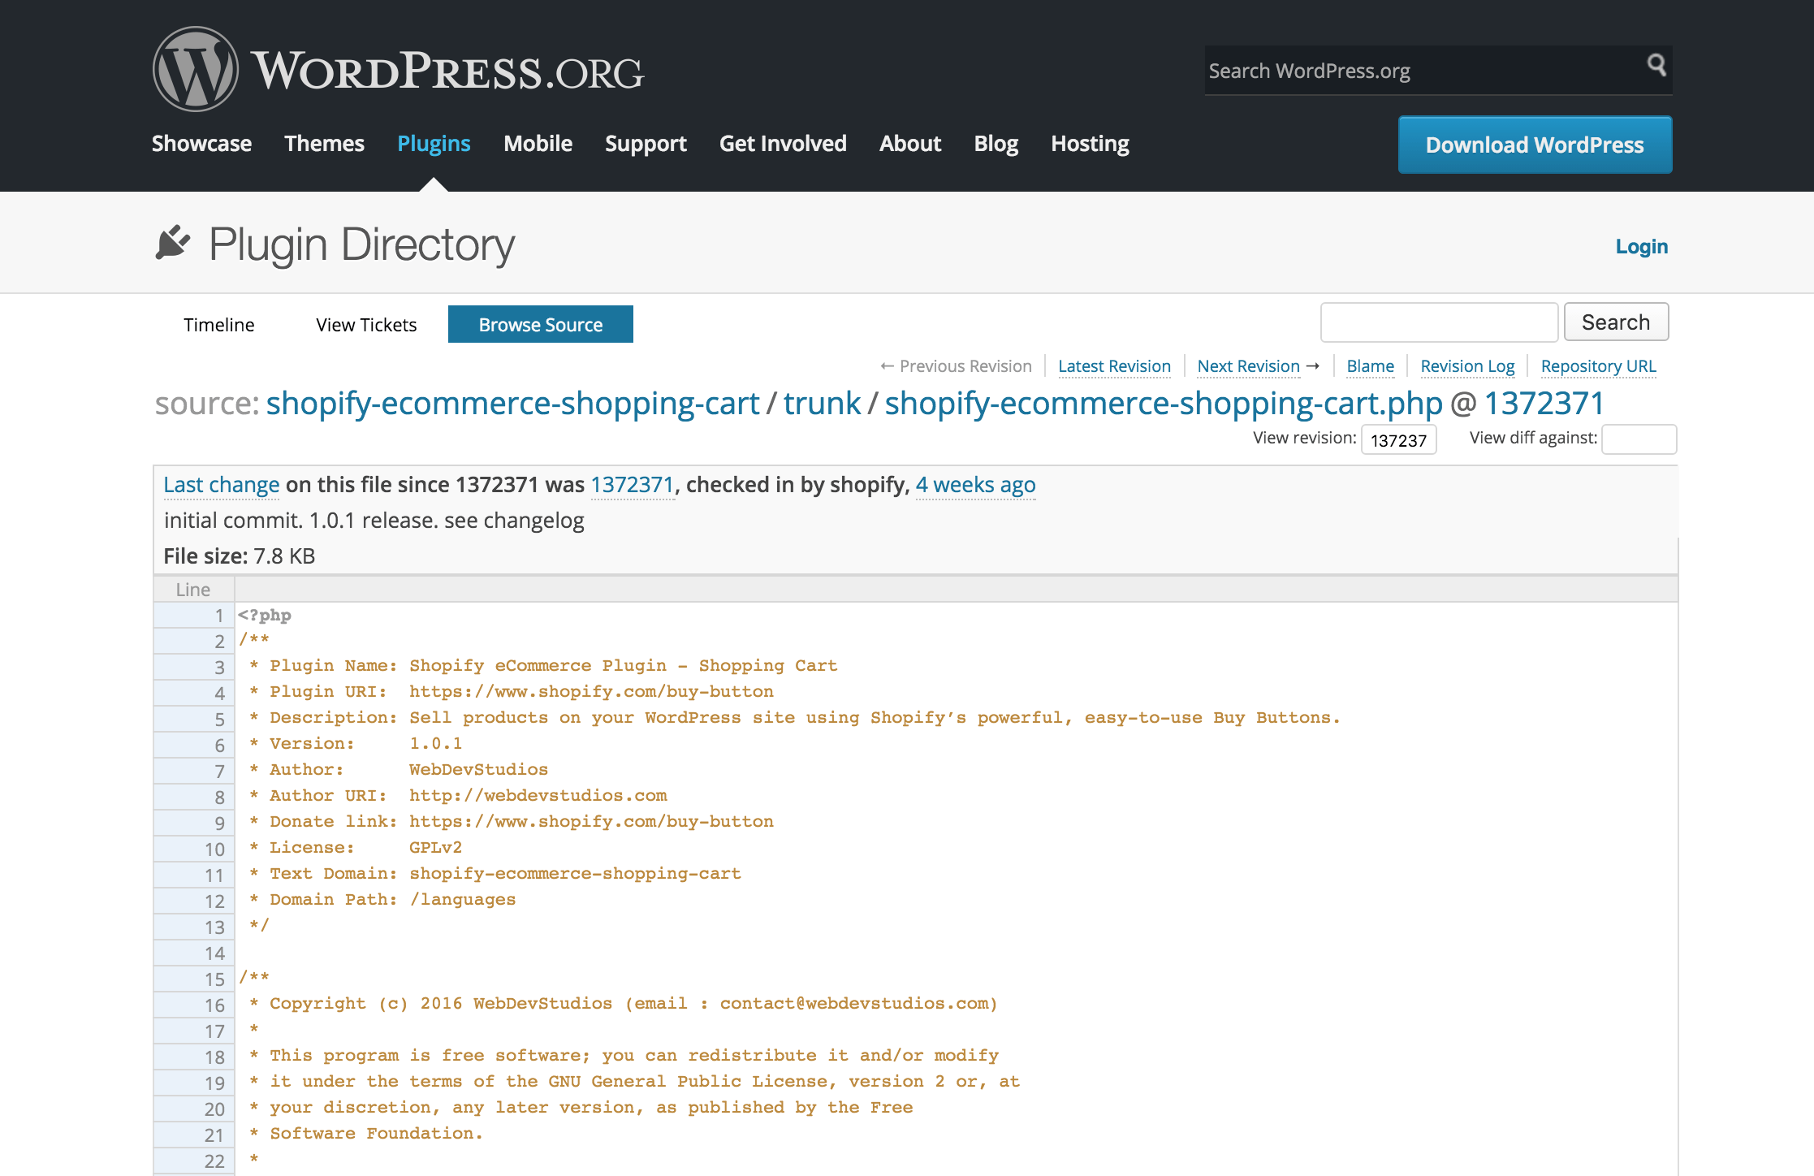Click the Search button next to Trac field
1814x1176 pixels.
[x=1616, y=322]
